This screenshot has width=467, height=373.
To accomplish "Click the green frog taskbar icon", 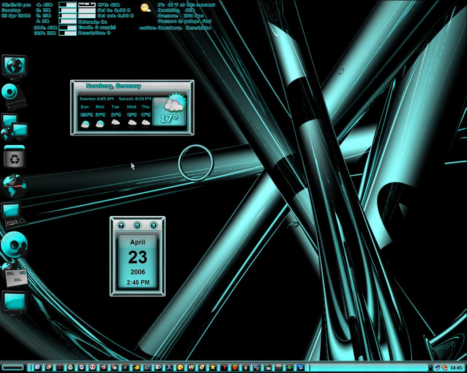I will coord(289,367).
